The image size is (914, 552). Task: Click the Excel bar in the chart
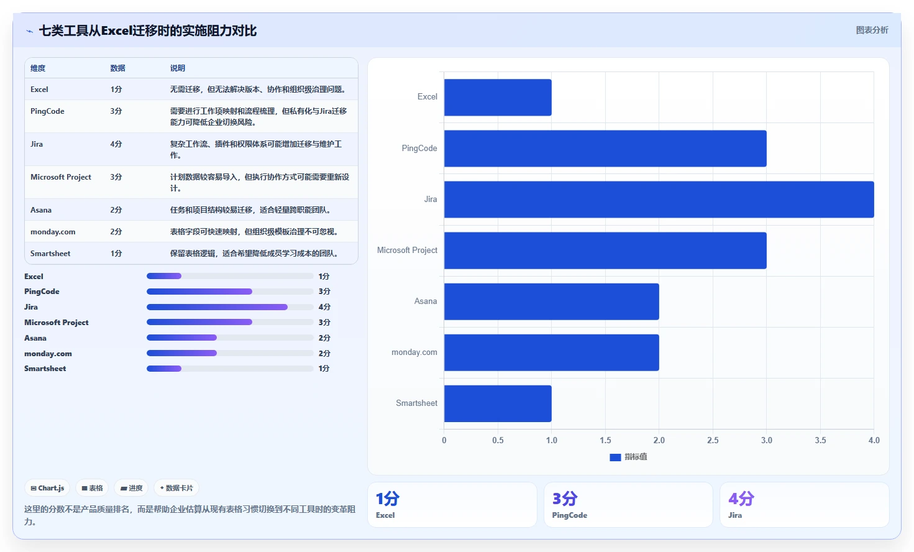click(x=498, y=98)
